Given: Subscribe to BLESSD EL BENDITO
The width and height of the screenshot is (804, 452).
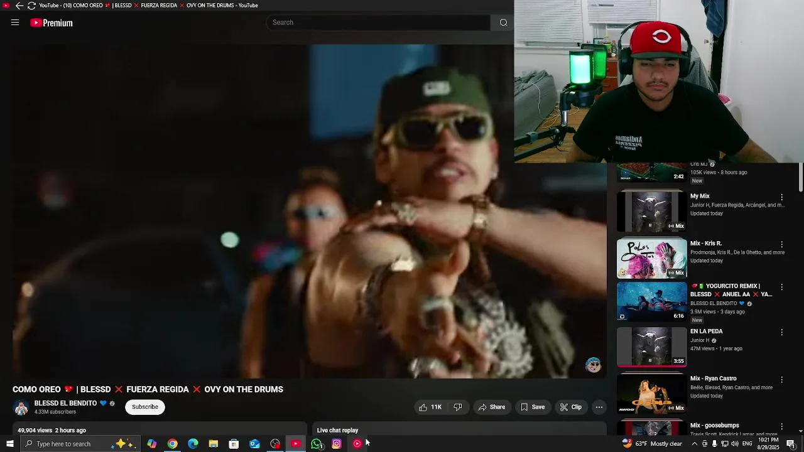Looking at the screenshot, I should coord(145,407).
